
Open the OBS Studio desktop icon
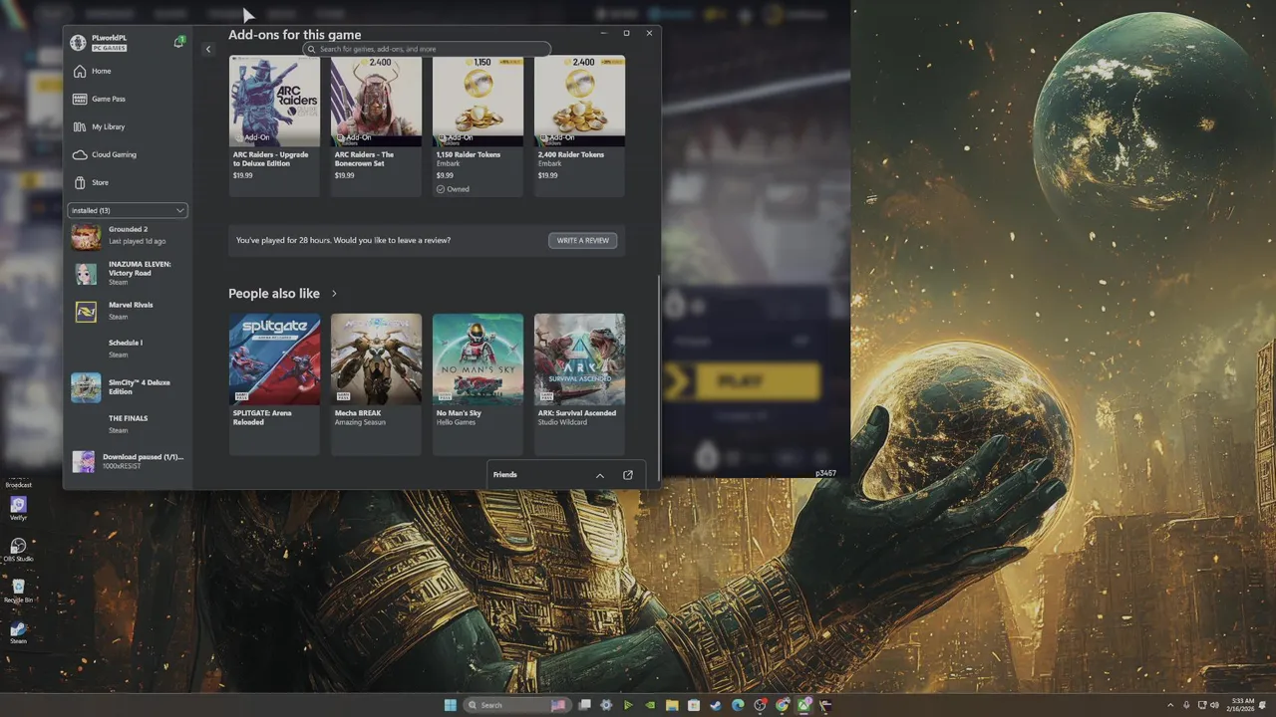pyautogui.click(x=18, y=549)
